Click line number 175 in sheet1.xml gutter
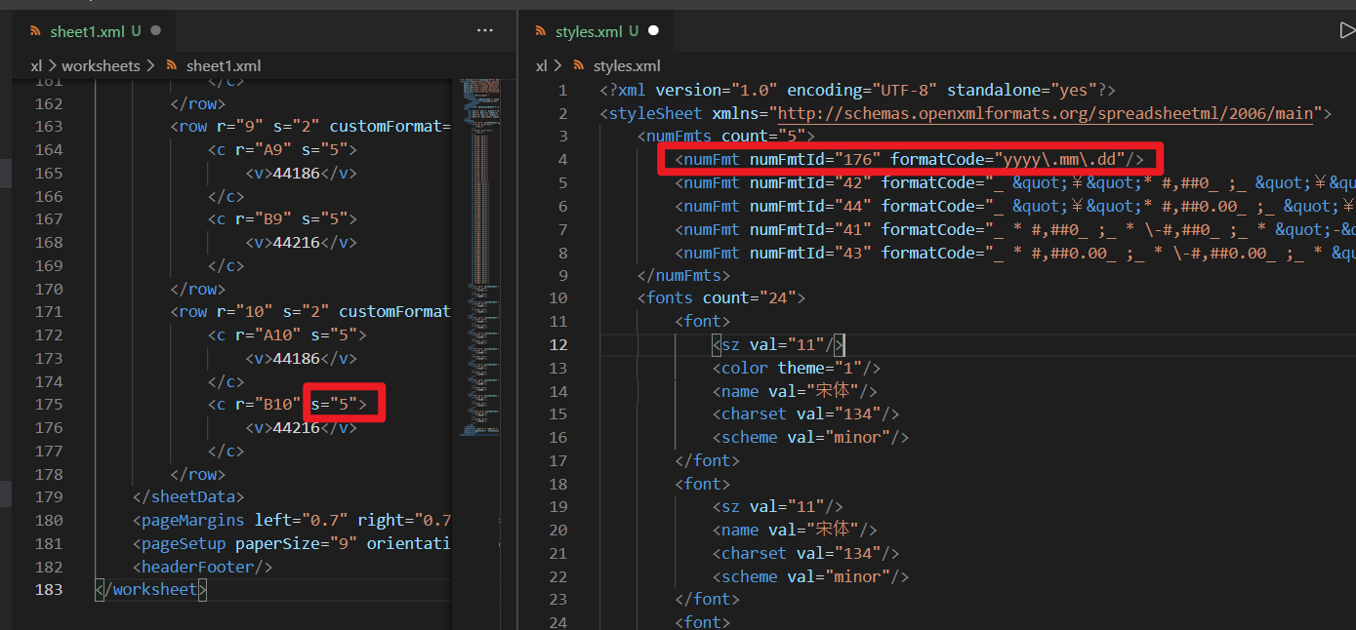 point(49,404)
